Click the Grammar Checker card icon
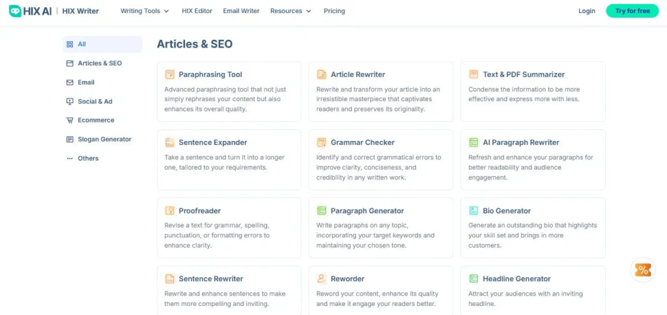The width and height of the screenshot is (667, 315). (322, 142)
